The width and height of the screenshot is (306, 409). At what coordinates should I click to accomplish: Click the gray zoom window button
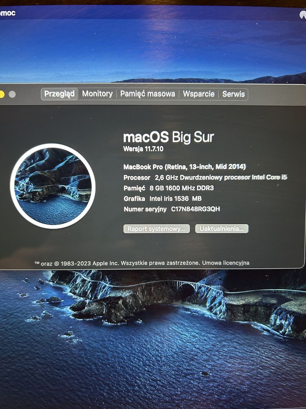tap(12, 94)
